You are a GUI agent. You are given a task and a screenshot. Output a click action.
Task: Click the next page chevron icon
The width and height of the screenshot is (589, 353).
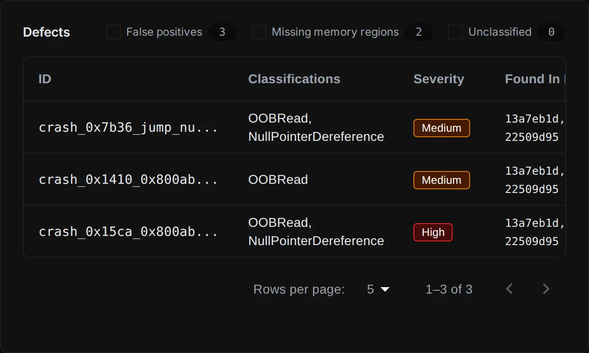click(x=546, y=289)
